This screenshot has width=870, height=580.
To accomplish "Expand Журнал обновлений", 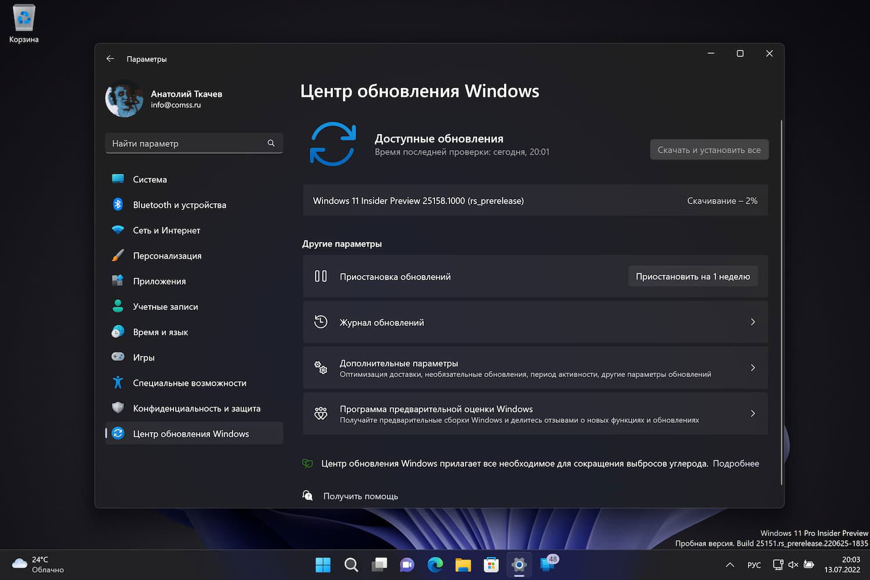I will (x=752, y=322).
